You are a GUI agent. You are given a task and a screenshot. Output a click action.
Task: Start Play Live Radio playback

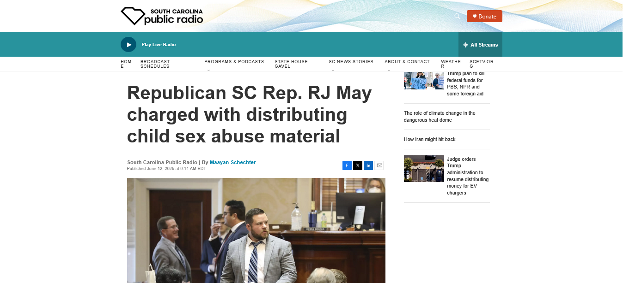click(128, 45)
